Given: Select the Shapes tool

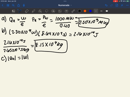Looking at the screenshot, I should 40,11.
